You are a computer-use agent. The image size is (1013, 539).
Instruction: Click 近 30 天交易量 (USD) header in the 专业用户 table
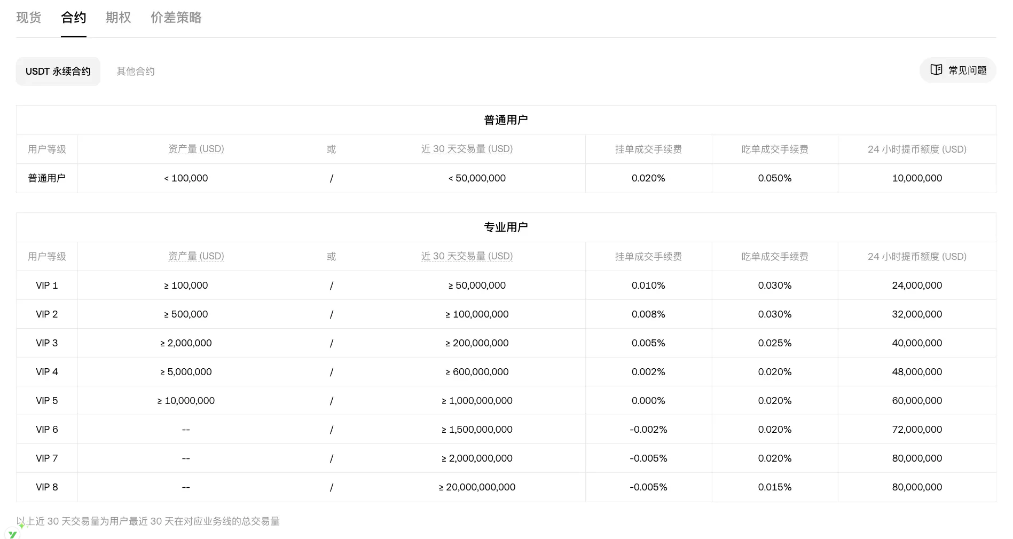tap(467, 257)
